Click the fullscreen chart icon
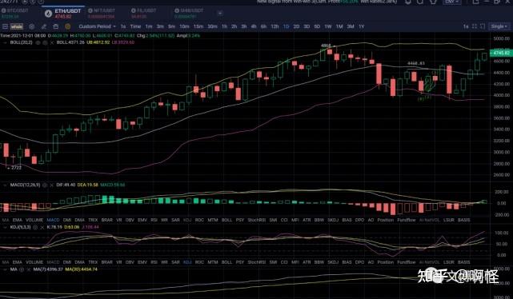This screenshot has height=299, width=513. pyautogui.click(x=483, y=26)
